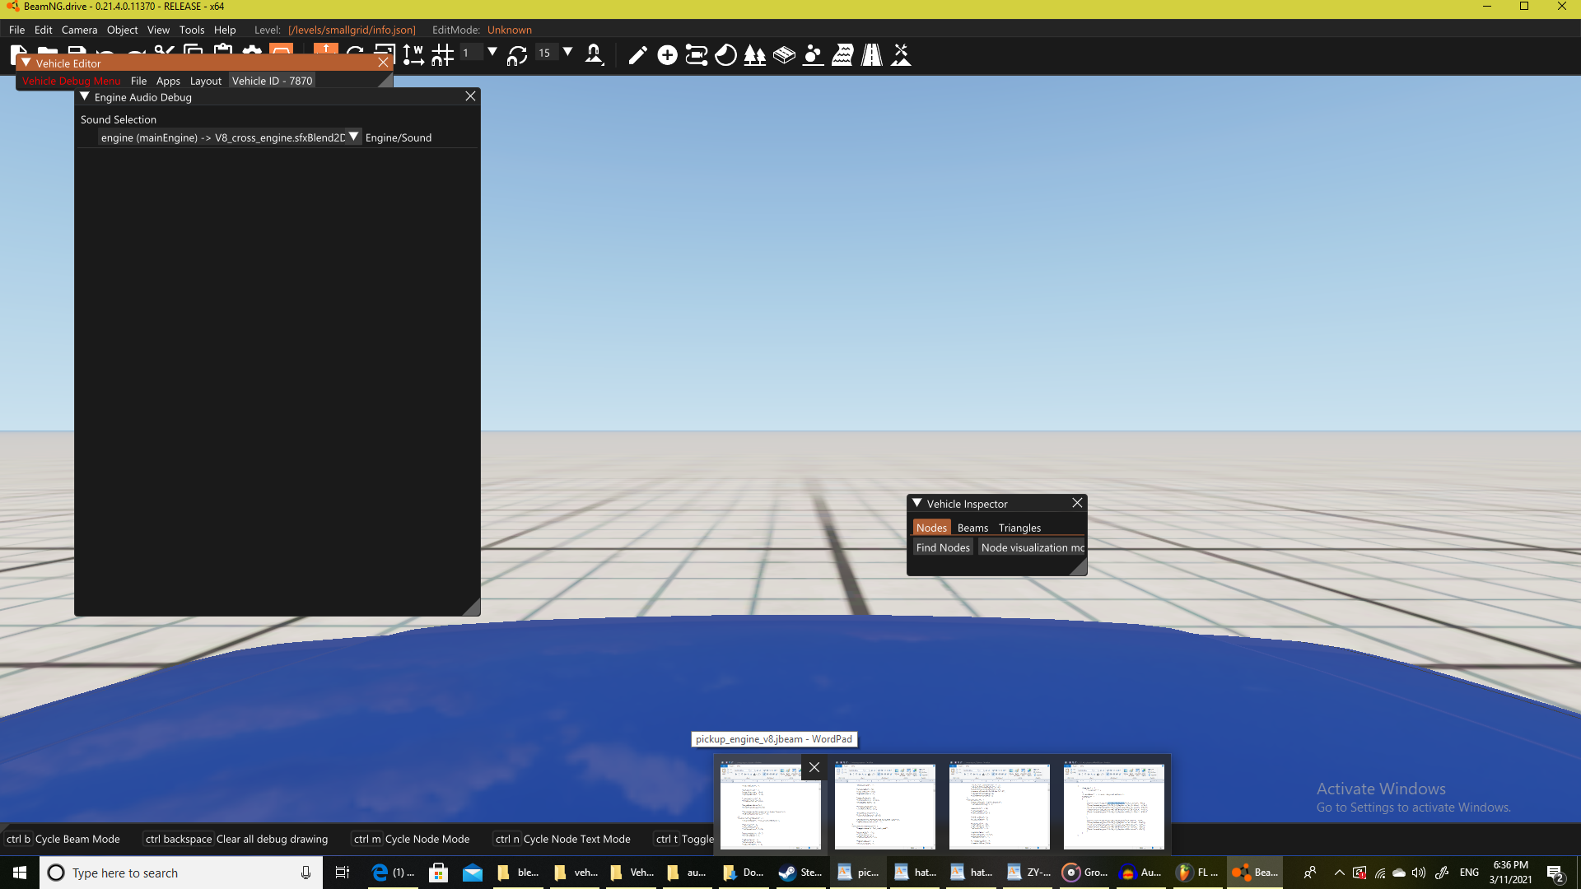
Task: Open the Help menu
Action: click(225, 30)
